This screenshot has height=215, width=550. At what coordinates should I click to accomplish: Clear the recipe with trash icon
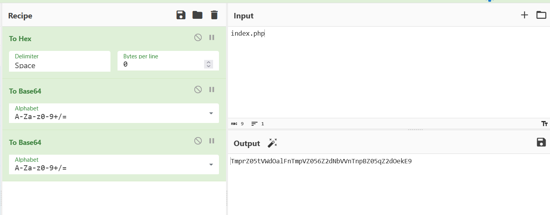click(x=214, y=15)
